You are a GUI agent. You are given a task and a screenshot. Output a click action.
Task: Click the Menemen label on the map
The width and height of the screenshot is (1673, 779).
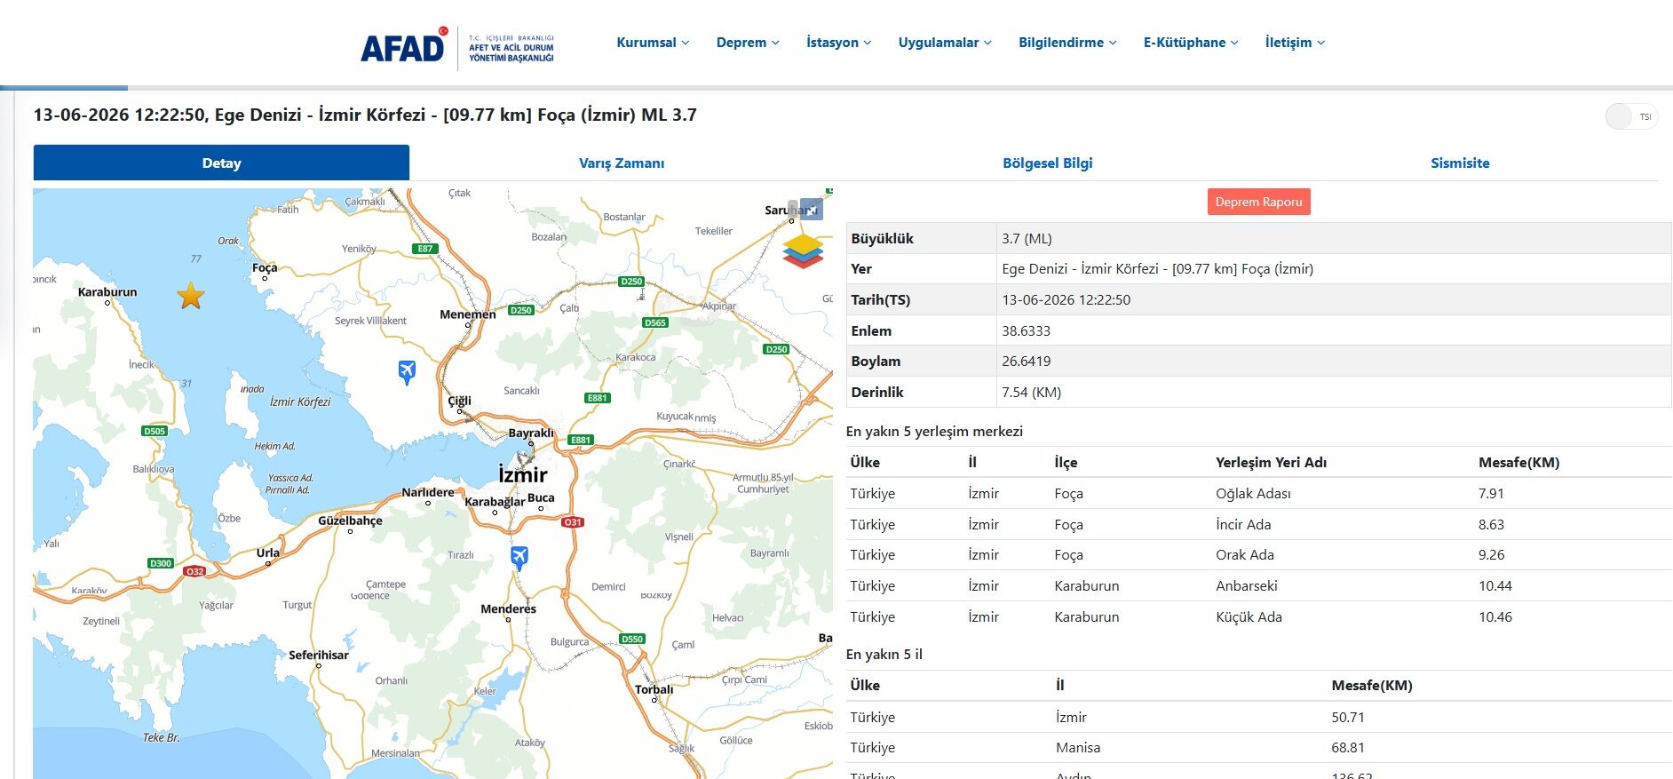point(468,314)
